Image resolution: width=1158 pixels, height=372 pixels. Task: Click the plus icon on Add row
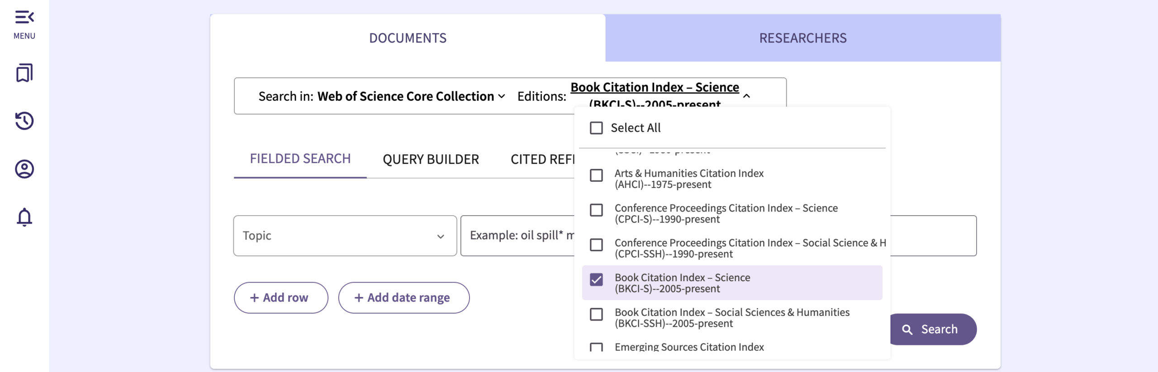coord(254,298)
